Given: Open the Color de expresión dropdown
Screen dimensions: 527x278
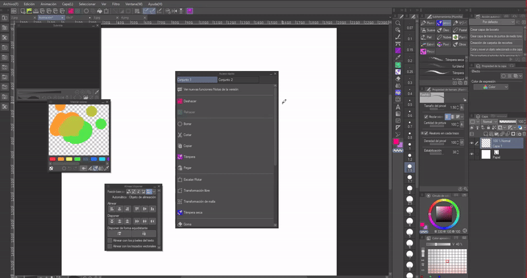Looking at the screenshot, I should [491, 87].
